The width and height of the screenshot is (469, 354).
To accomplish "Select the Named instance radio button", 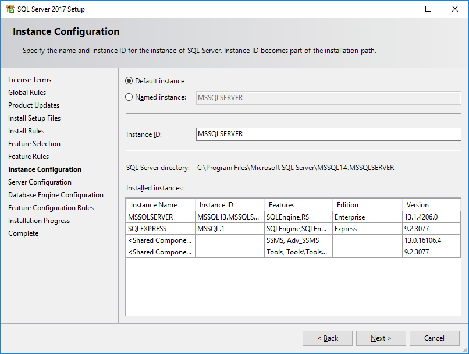I will [129, 97].
